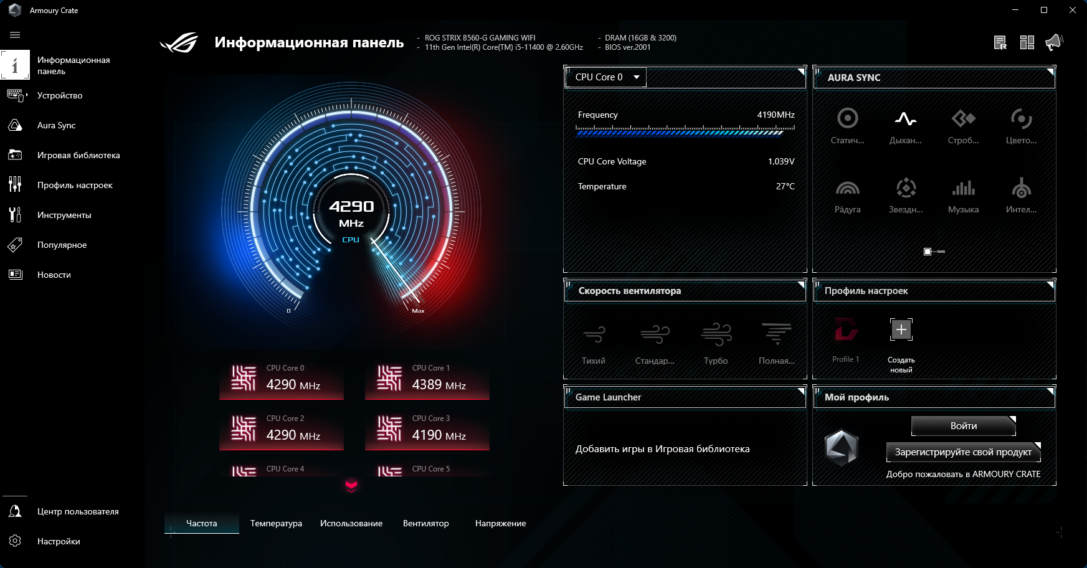The width and height of the screenshot is (1087, 568).
Task: Switch to the Вентилятор tab
Action: click(x=426, y=523)
